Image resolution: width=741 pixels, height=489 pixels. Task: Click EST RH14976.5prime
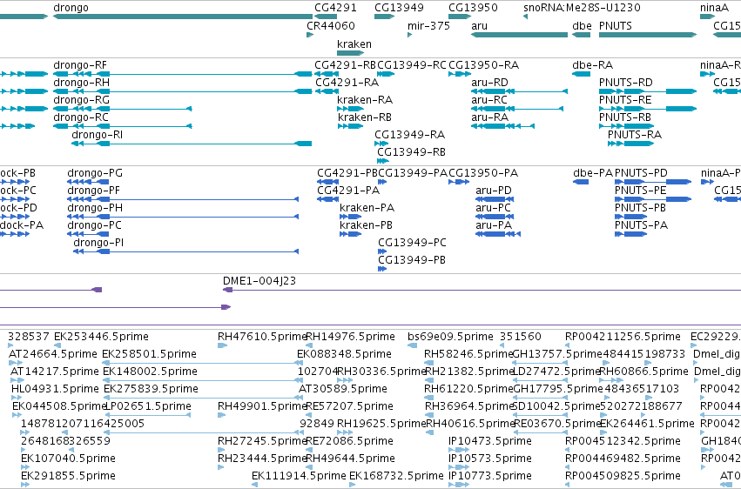(x=351, y=337)
